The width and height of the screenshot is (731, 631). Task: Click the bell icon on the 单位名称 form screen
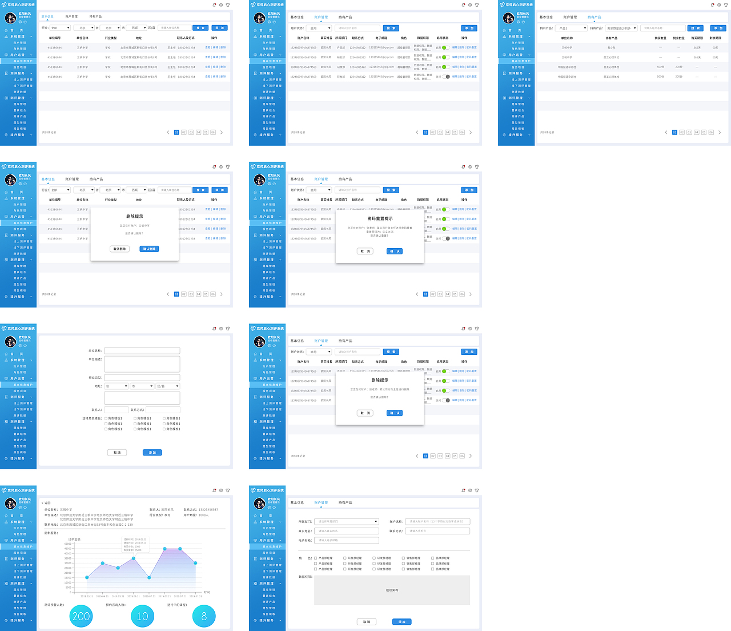pyautogui.click(x=214, y=329)
